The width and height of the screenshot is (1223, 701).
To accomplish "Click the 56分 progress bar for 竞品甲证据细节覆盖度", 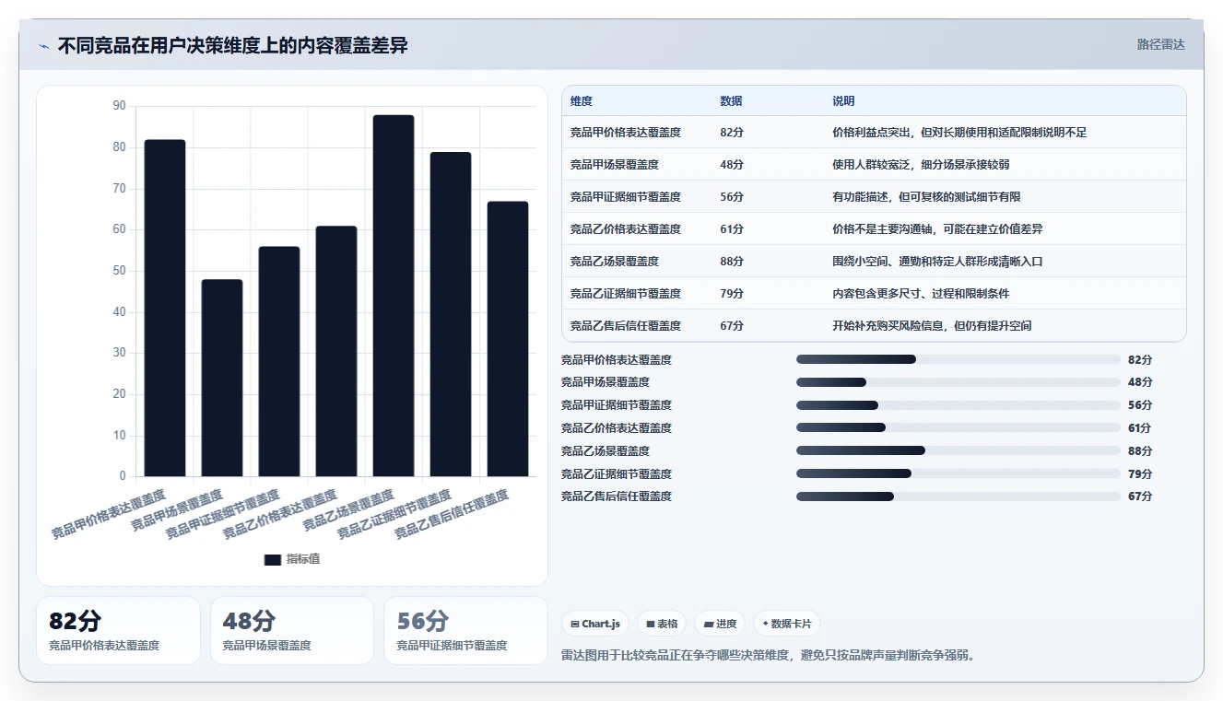I will point(958,405).
